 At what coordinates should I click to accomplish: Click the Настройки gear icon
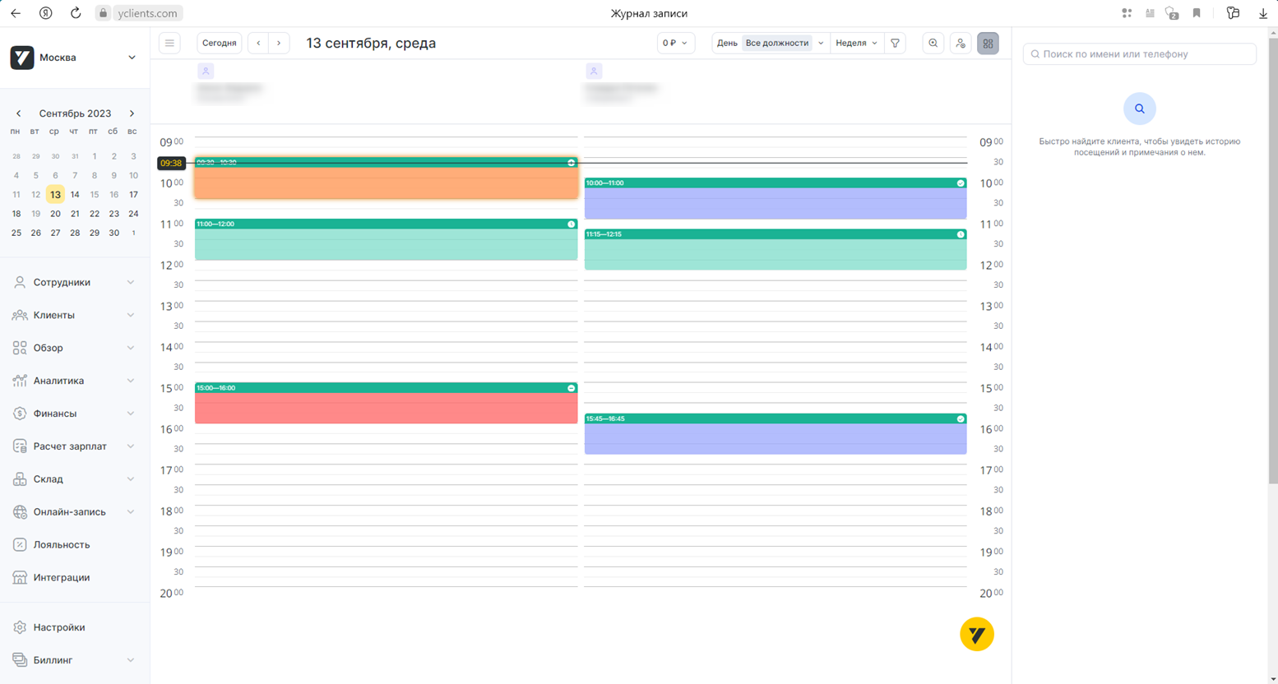[x=20, y=627]
